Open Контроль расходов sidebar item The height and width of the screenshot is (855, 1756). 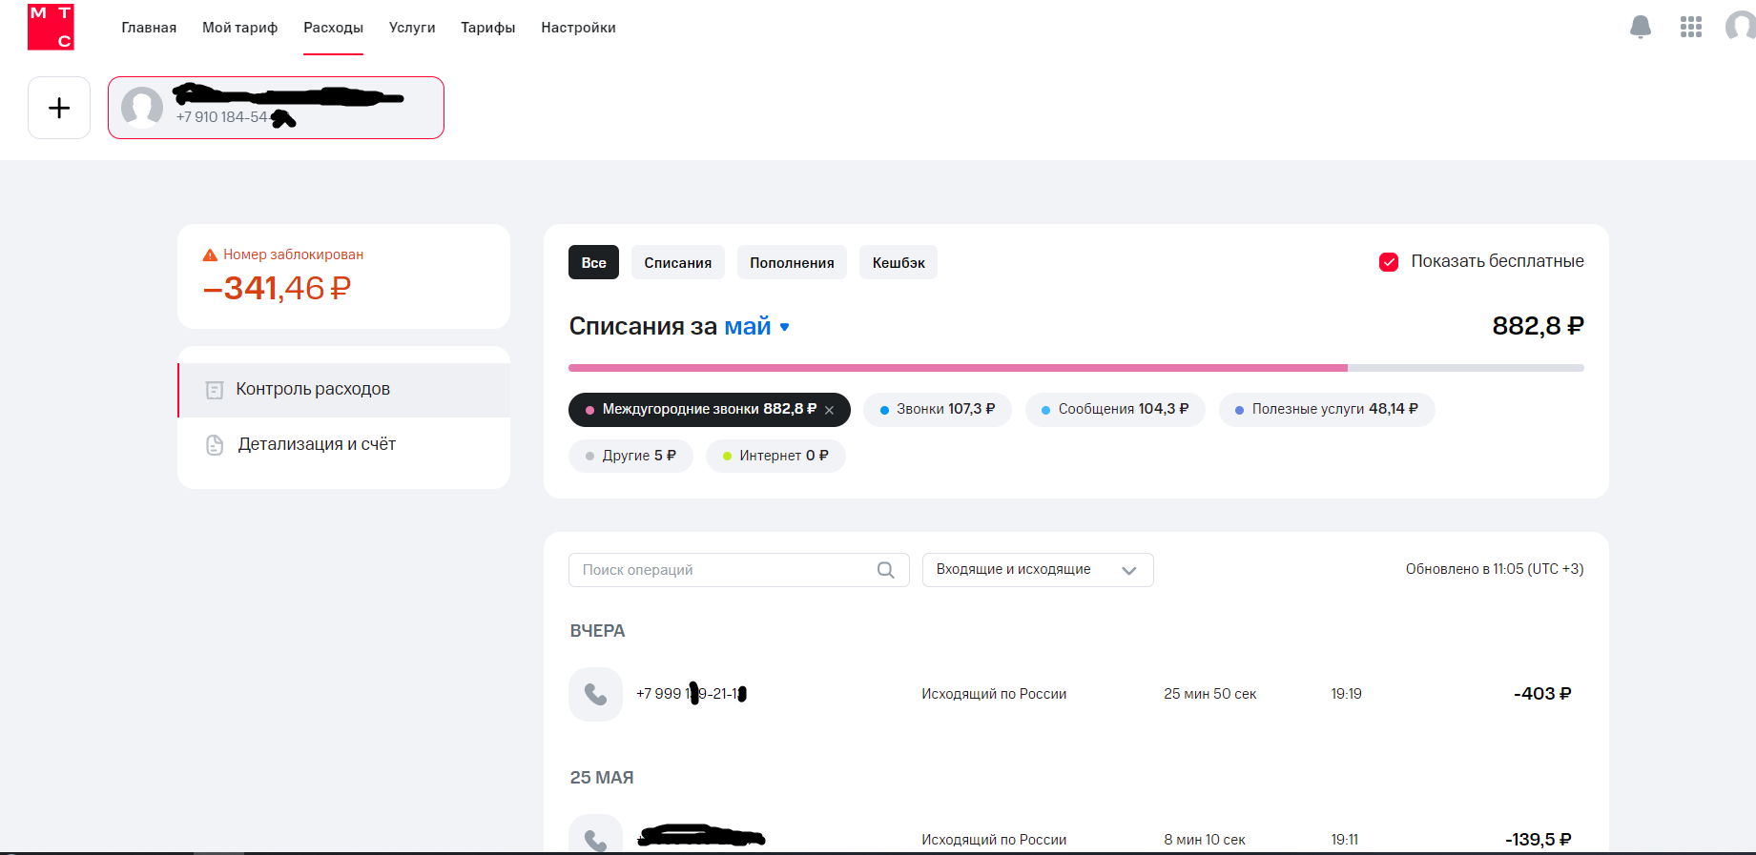[x=343, y=390]
